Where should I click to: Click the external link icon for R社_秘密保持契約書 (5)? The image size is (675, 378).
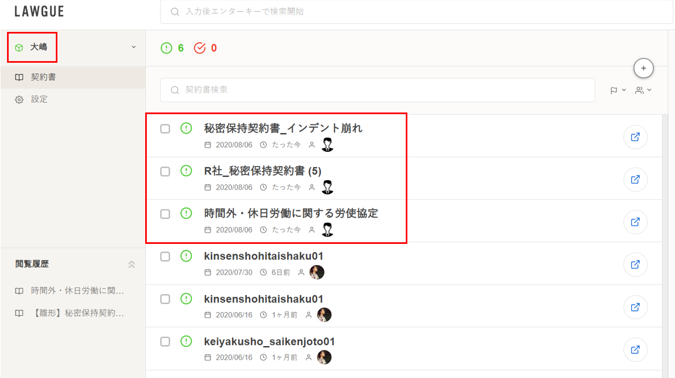coord(635,180)
